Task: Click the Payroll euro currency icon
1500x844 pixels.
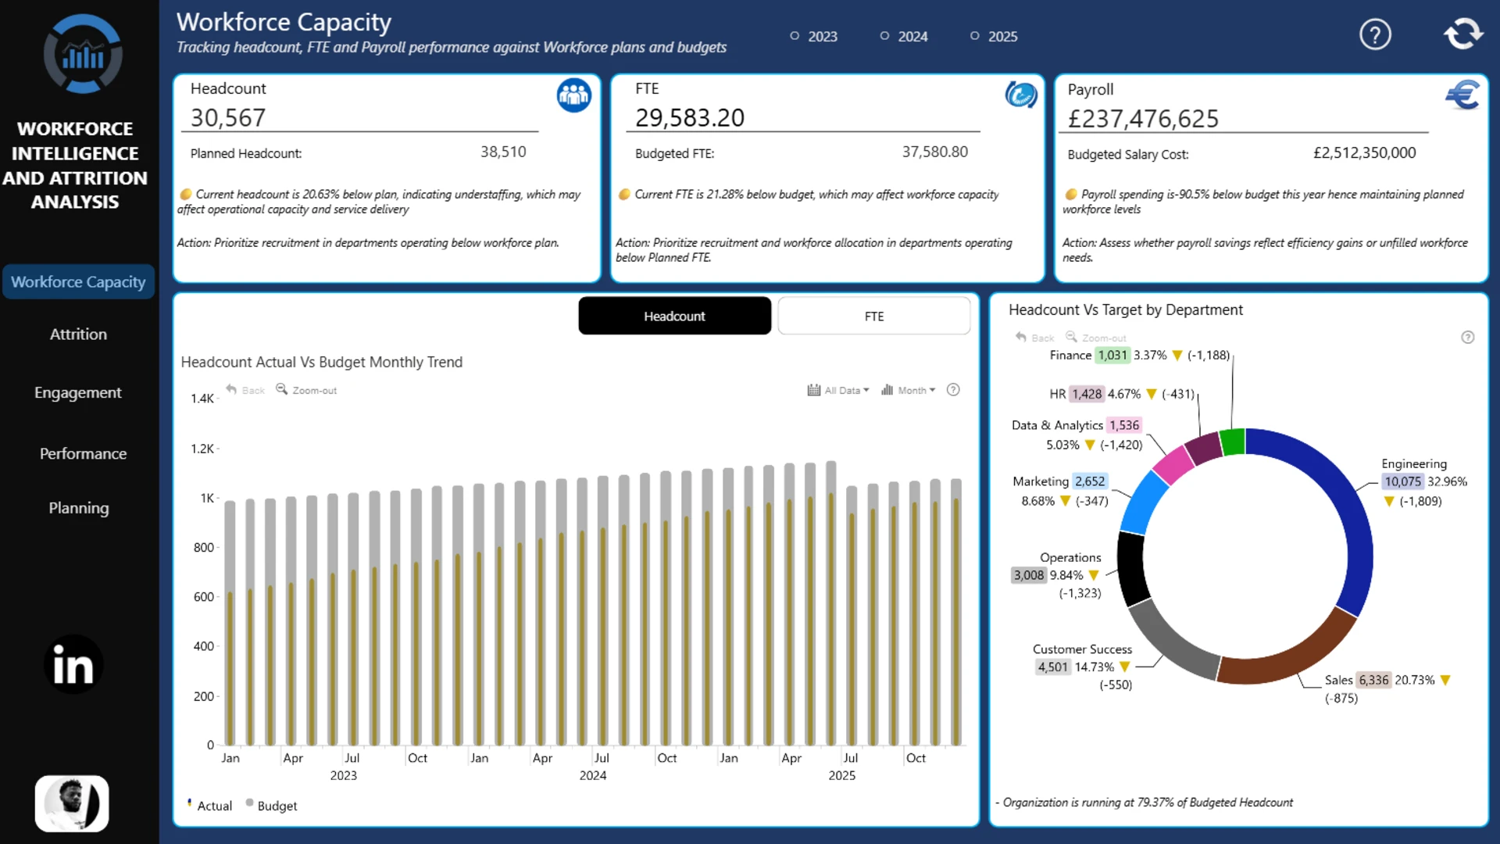Action: tap(1462, 95)
